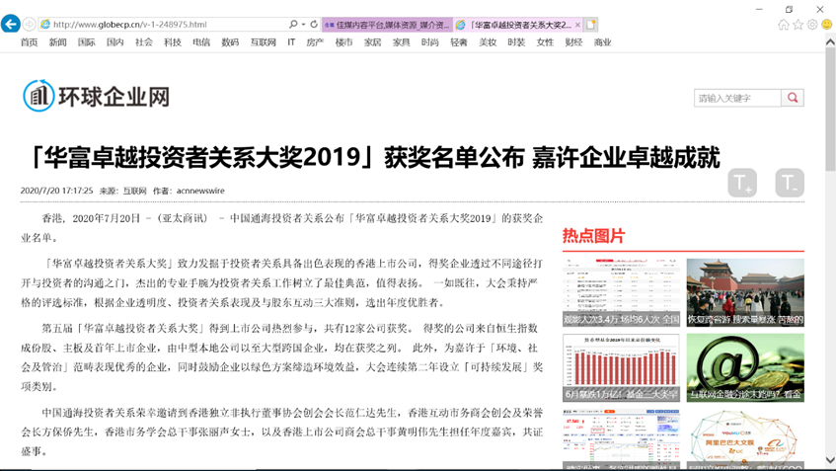Refresh the page with reload icon
The image size is (836, 471).
point(314,24)
